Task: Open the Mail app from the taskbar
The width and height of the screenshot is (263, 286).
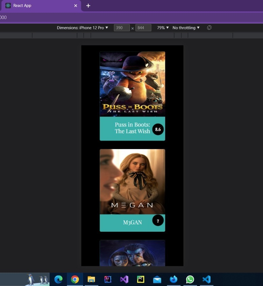Action: click(x=157, y=279)
